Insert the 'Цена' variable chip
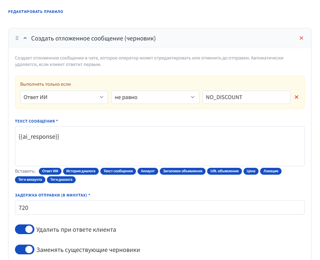 (251, 171)
